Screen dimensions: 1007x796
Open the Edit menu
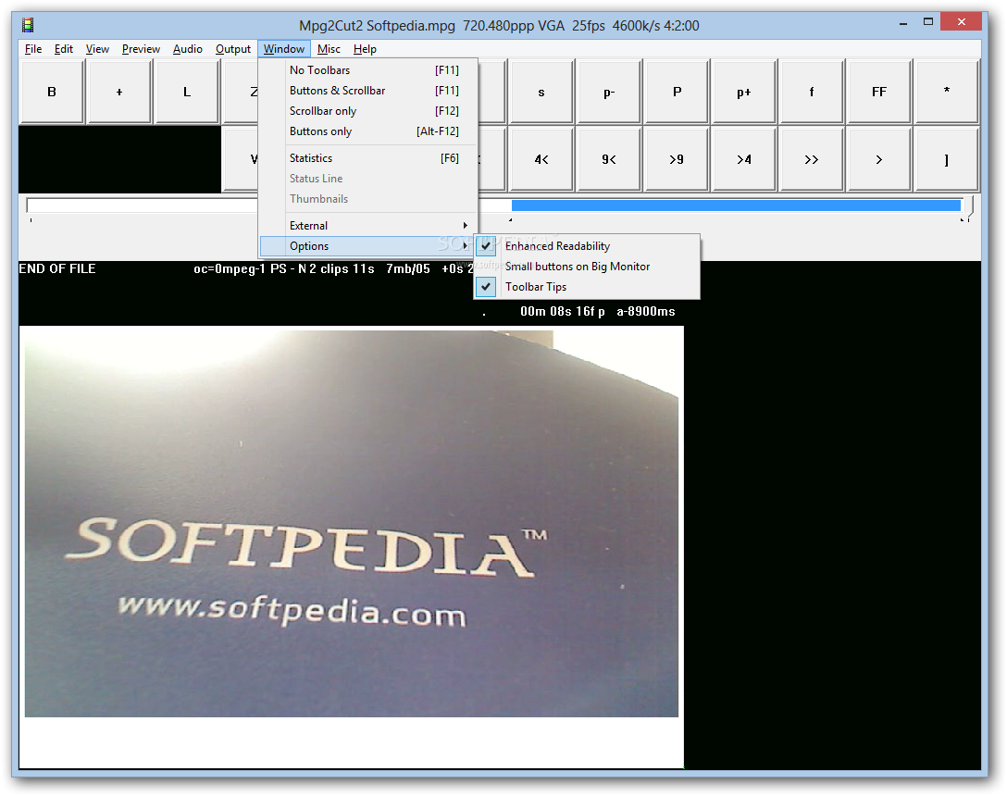click(x=64, y=49)
